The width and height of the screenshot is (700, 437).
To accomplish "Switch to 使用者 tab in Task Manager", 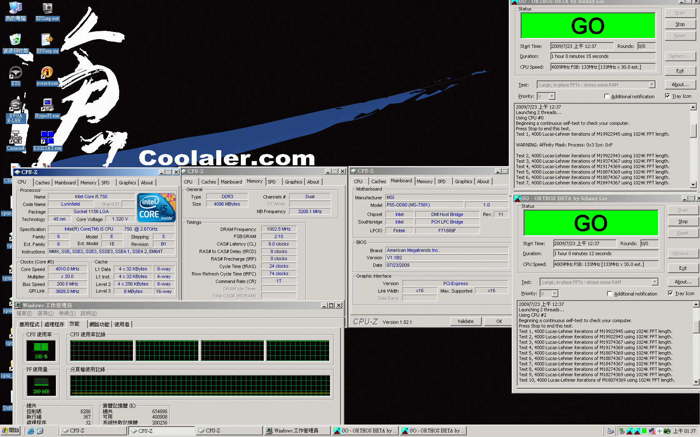I will [122, 325].
